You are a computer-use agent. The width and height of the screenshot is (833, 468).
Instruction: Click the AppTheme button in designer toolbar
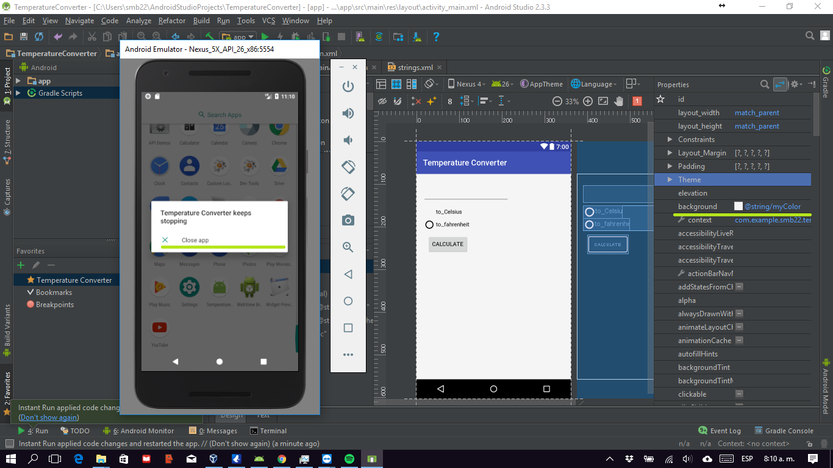tap(540, 84)
